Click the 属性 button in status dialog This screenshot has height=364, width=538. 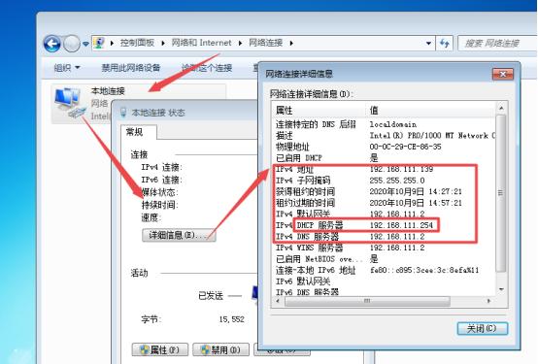[160, 349]
